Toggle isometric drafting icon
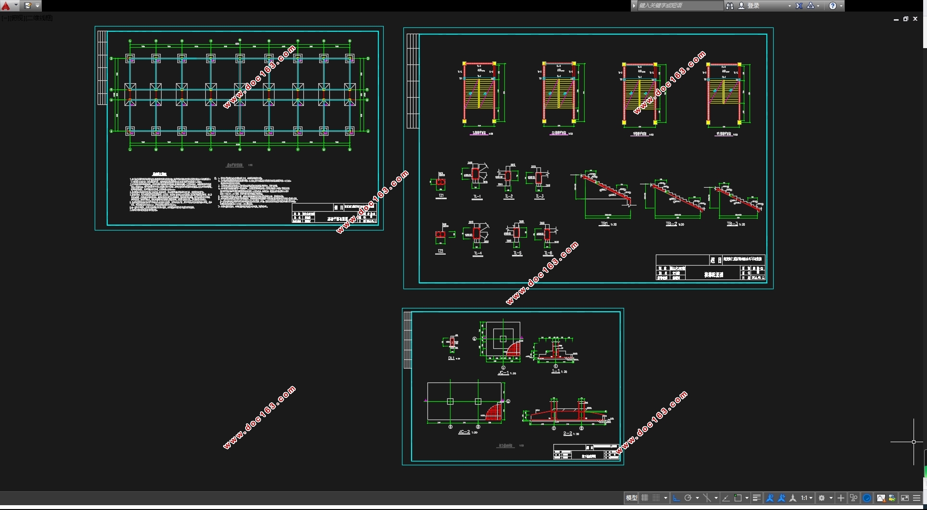Viewport: 927px width, 510px height. point(707,498)
